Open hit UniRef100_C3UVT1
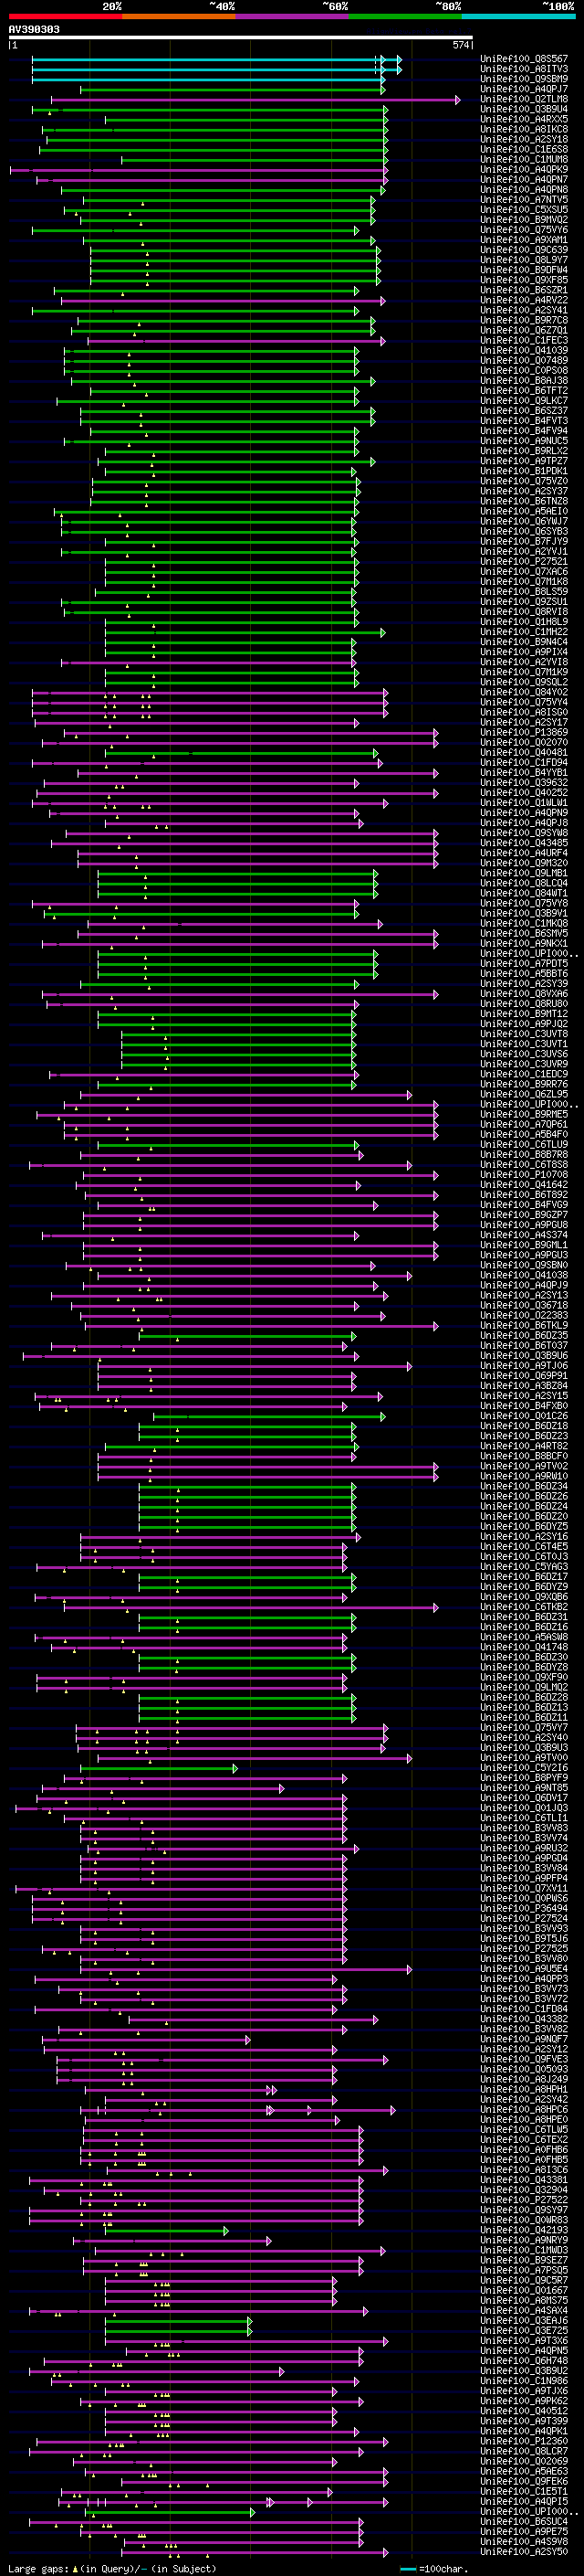 pyautogui.click(x=524, y=1044)
